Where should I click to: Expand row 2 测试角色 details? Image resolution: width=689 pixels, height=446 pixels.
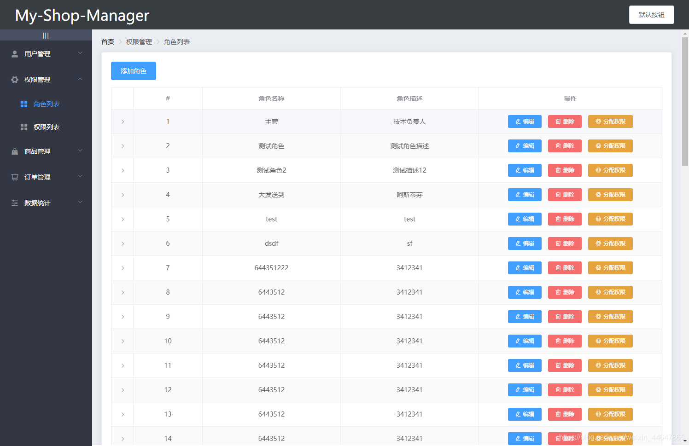(x=123, y=146)
